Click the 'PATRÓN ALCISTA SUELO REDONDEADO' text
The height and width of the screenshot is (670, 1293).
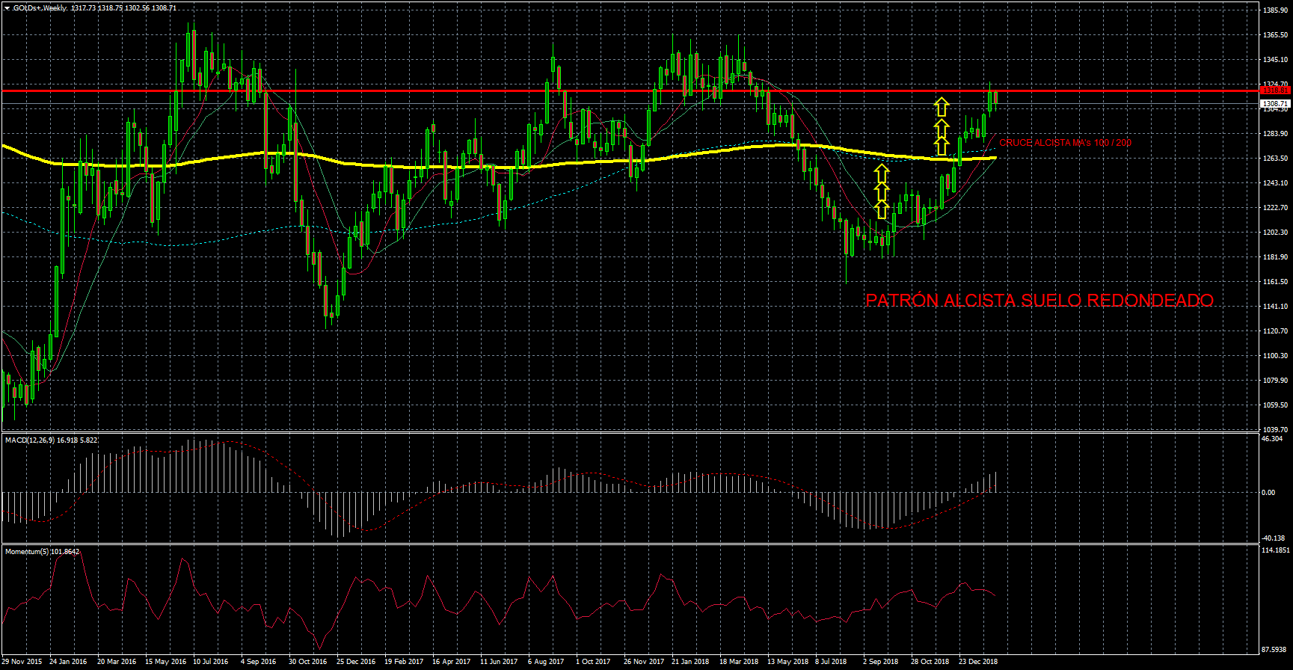pyautogui.click(x=1039, y=301)
